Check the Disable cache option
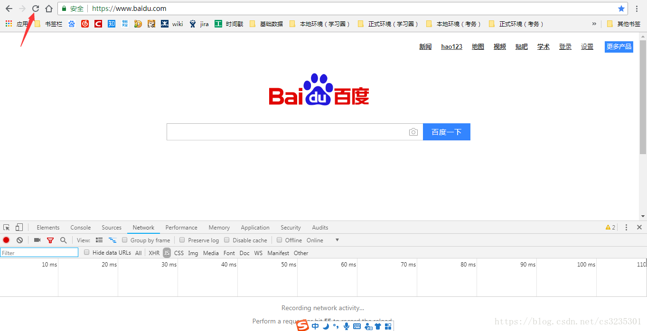647x331 pixels. [227, 240]
